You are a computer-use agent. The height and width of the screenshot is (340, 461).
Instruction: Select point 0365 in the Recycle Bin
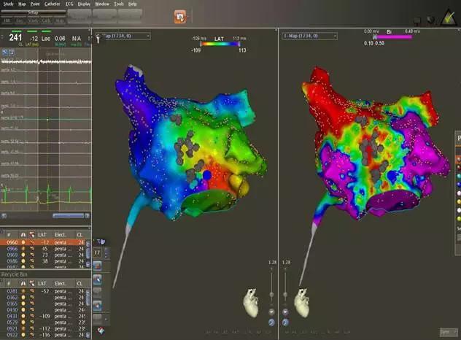(x=42, y=304)
